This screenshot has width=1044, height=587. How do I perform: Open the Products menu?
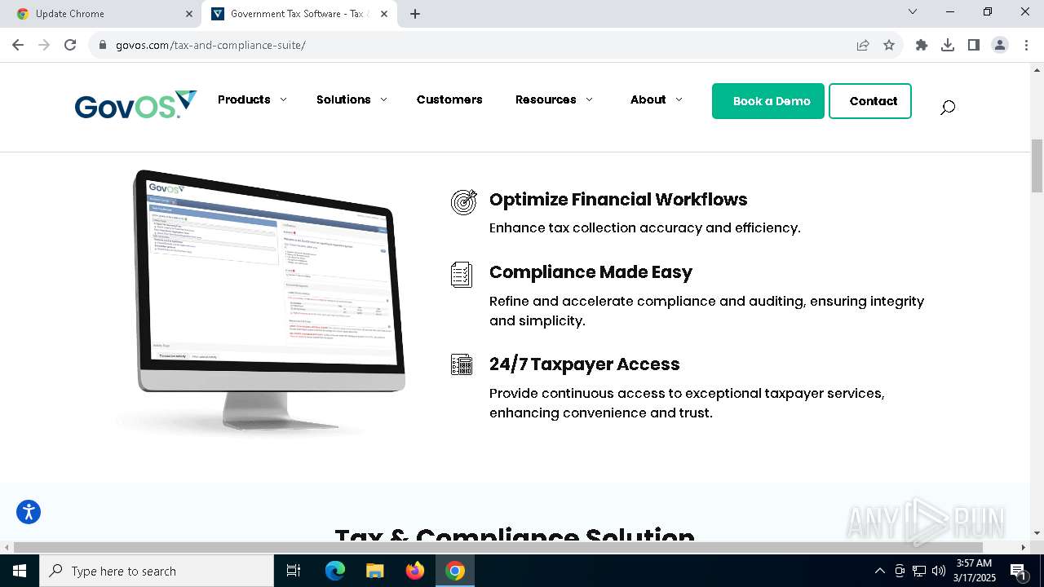244,99
